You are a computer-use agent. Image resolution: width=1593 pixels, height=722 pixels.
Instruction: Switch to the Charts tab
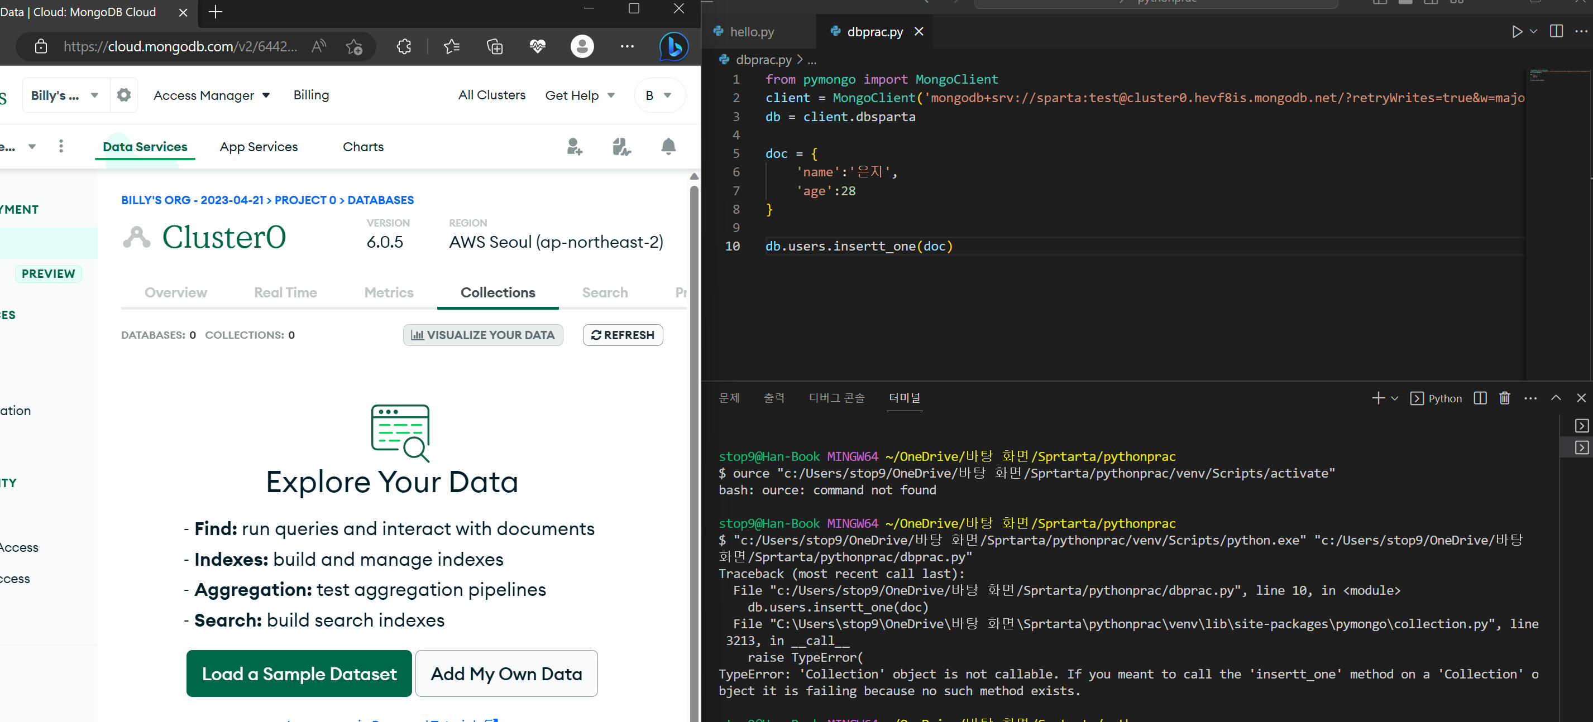click(x=363, y=147)
